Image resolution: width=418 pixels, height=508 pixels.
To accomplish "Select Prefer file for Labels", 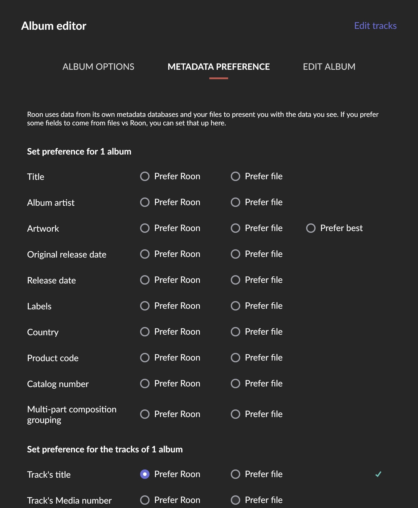I will (x=235, y=306).
